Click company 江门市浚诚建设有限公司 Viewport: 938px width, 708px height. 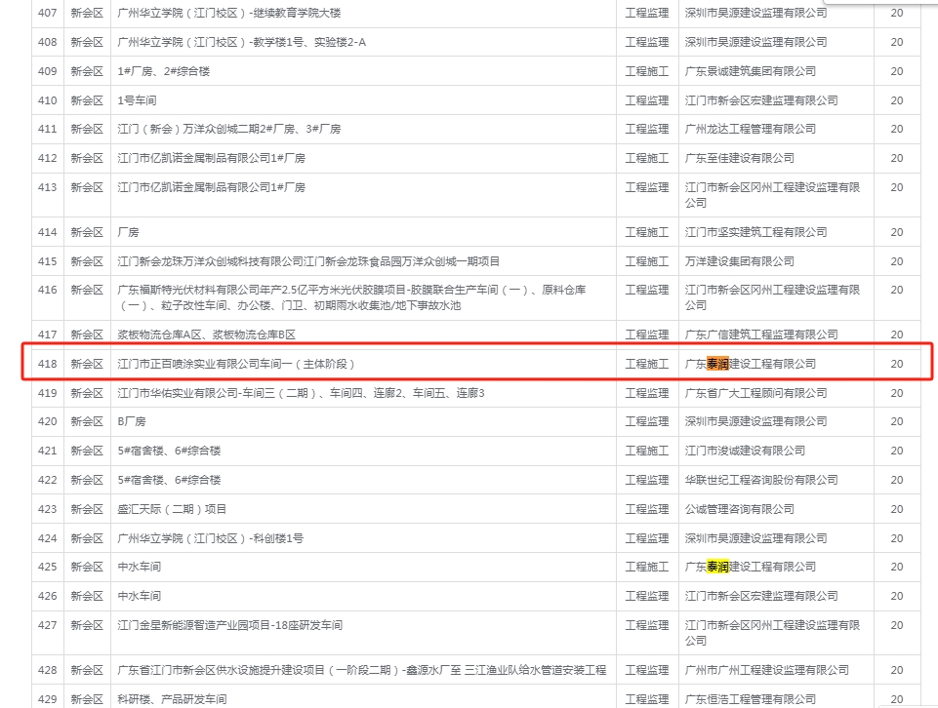(745, 451)
